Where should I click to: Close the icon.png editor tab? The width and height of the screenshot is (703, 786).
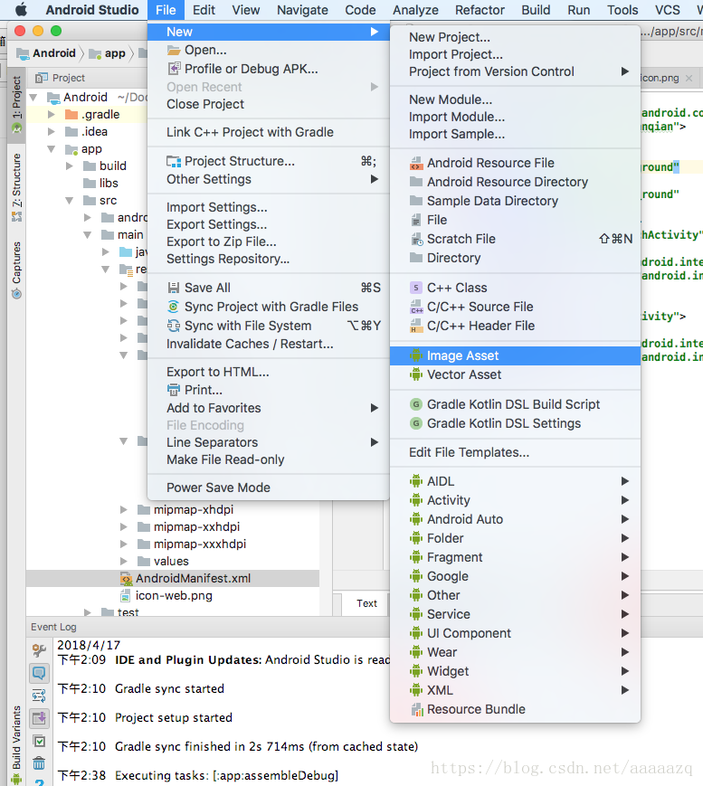tap(689, 78)
